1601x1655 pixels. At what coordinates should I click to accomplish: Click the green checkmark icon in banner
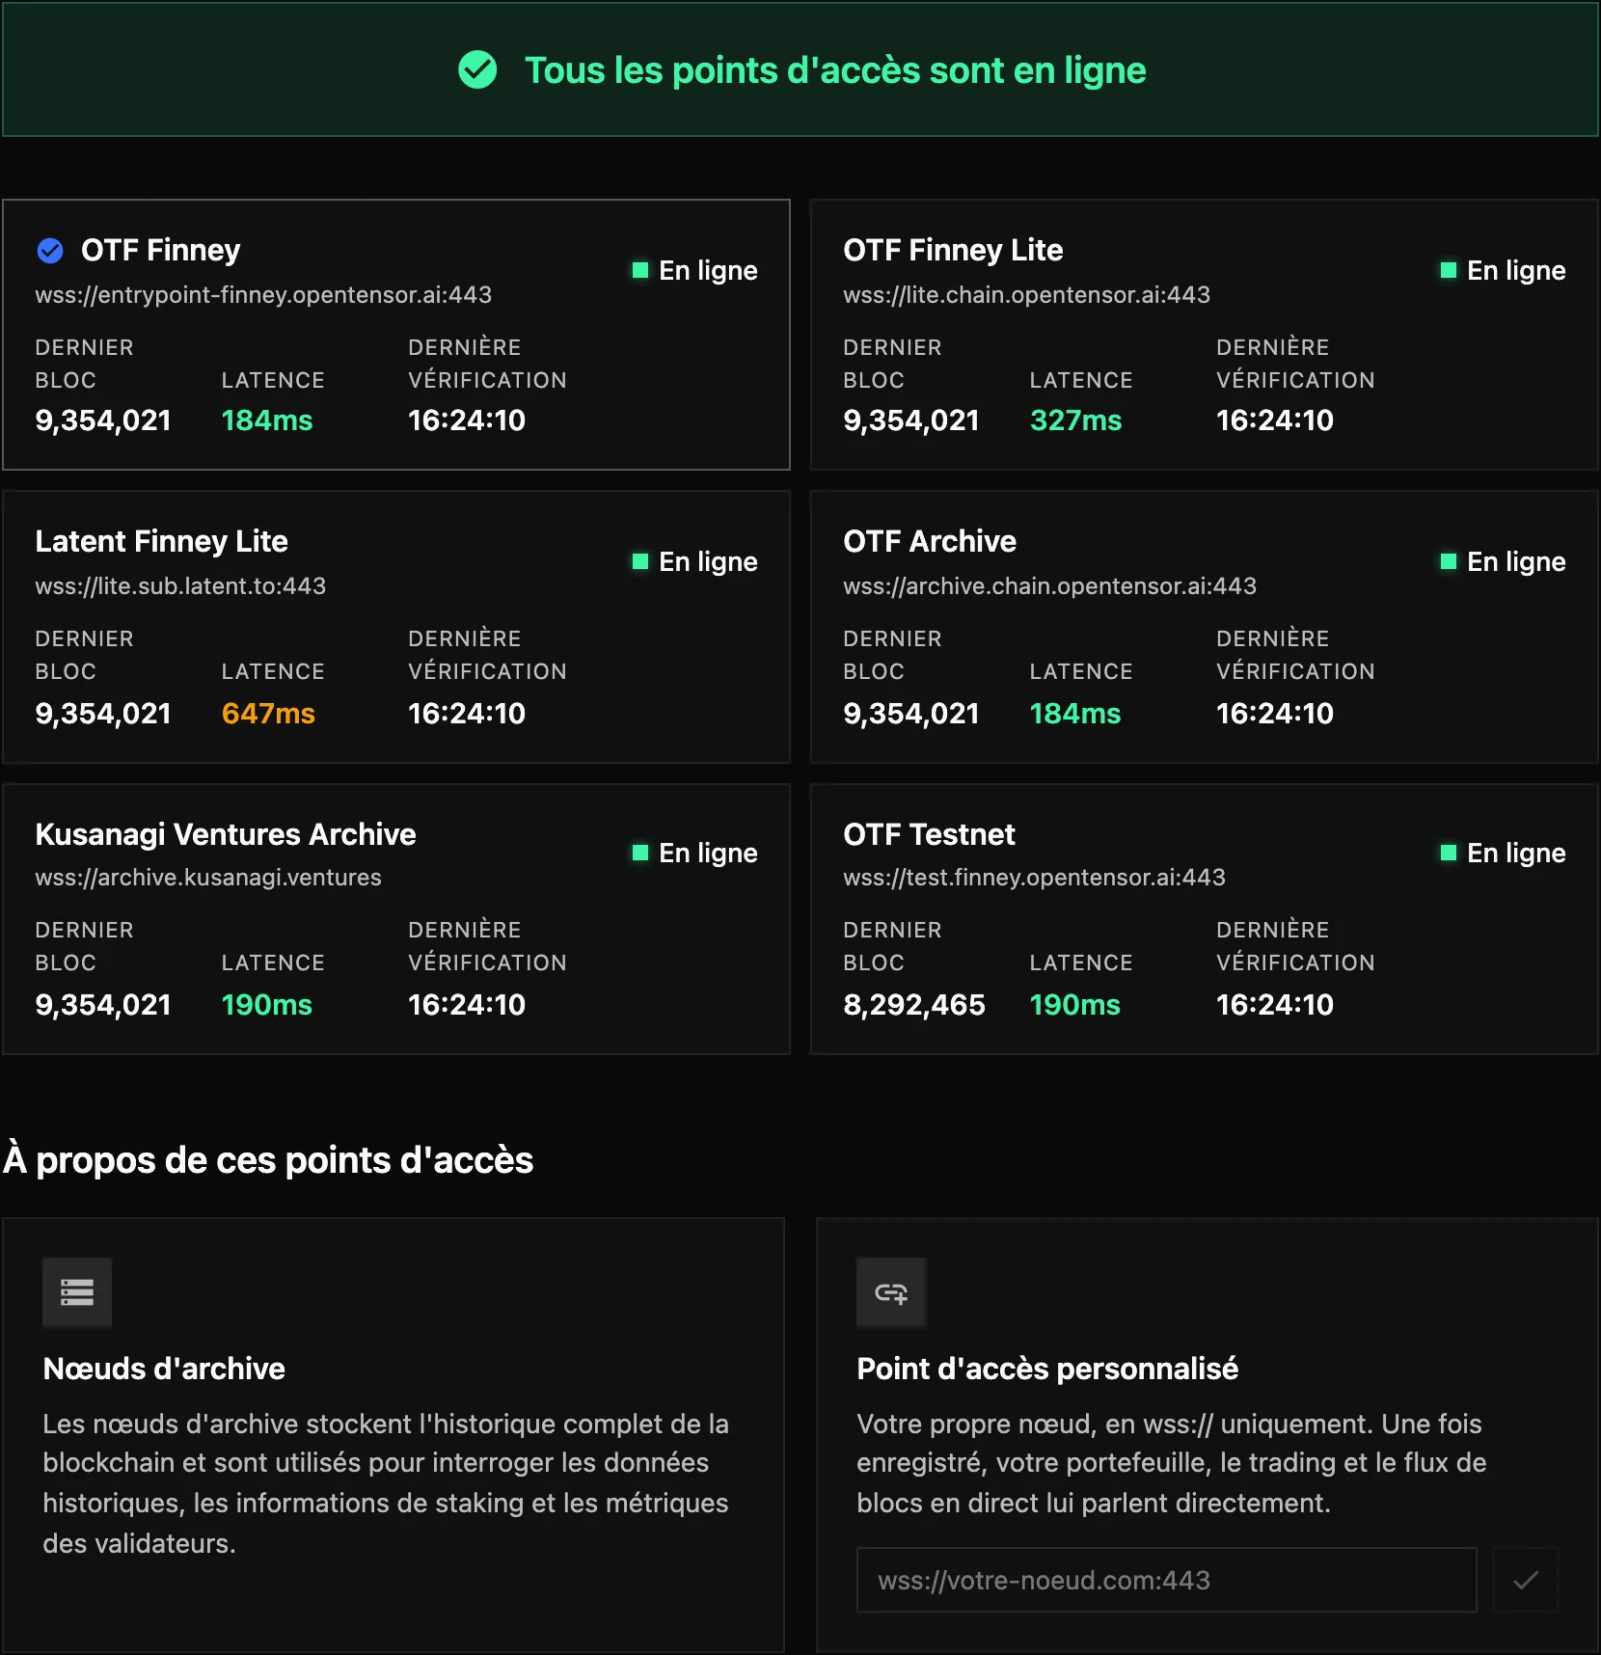[477, 69]
